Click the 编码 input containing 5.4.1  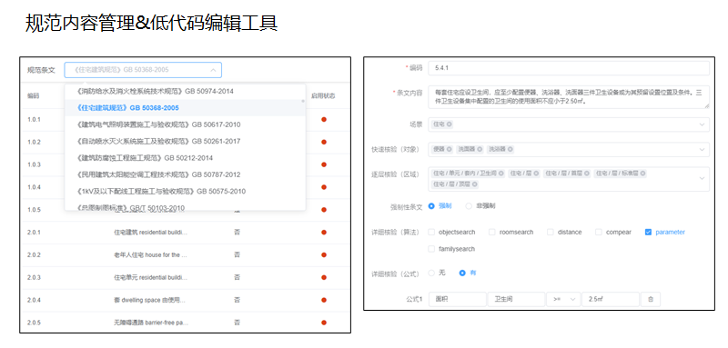click(569, 68)
